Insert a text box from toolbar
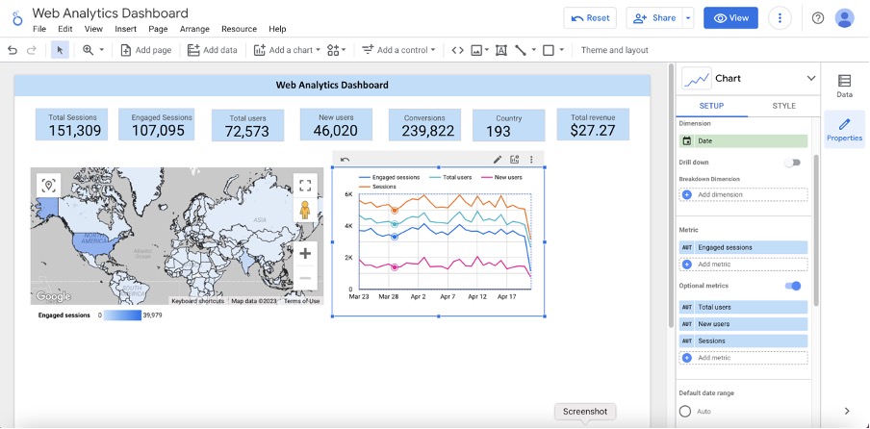Viewport: 870px width, 429px height. (501, 50)
